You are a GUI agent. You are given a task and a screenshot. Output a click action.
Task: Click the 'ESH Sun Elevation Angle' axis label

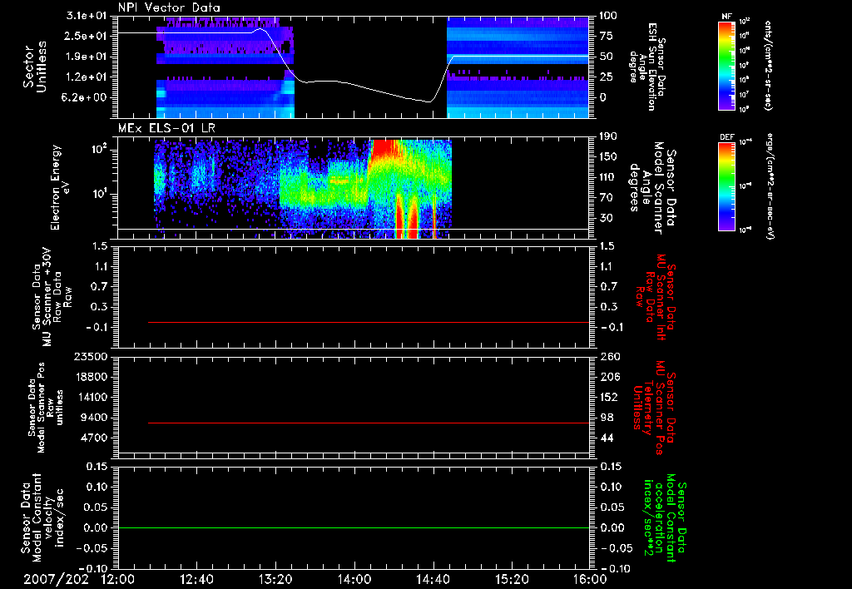point(649,67)
